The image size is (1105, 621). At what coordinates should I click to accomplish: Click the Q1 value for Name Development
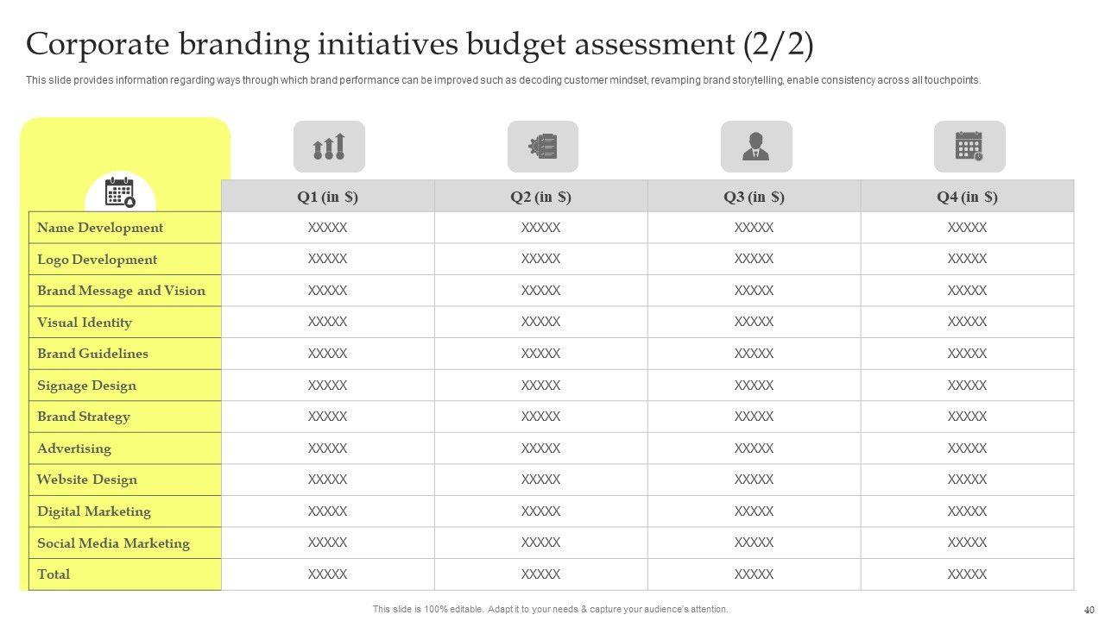pos(327,228)
